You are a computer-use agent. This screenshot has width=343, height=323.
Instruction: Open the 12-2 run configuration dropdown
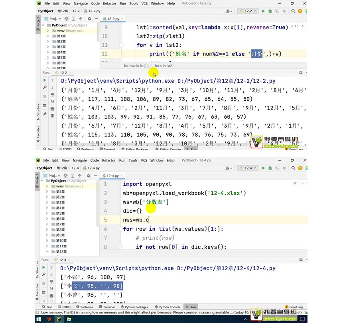pyautogui.click(x=248, y=11)
